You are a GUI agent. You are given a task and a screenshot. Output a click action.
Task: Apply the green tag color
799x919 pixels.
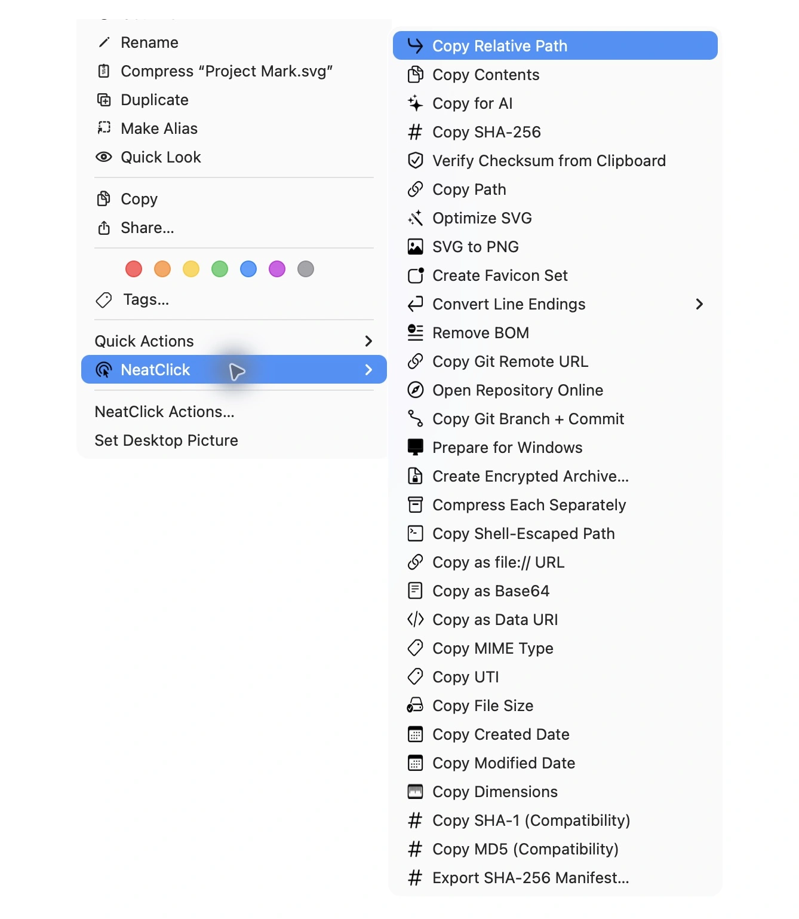pyautogui.click(x=220, y=269)
